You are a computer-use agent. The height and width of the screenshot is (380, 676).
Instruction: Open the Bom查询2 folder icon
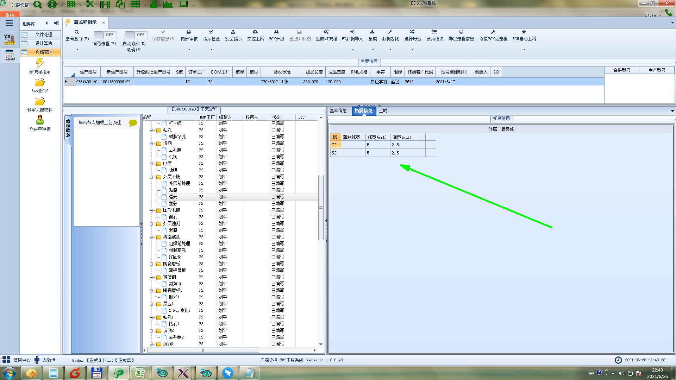click(40, 83)
